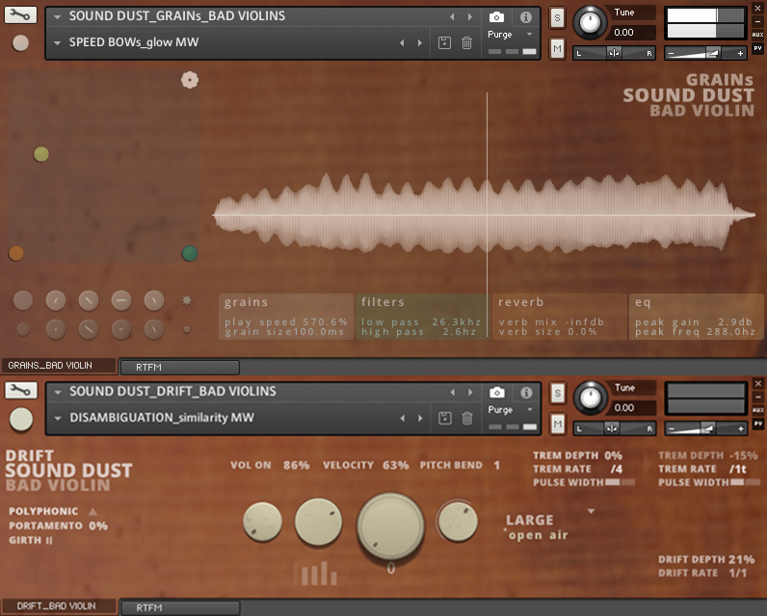Adjust volume slider on DRIFT instrument
The image size is (767, 616).
tap(706, 429)
